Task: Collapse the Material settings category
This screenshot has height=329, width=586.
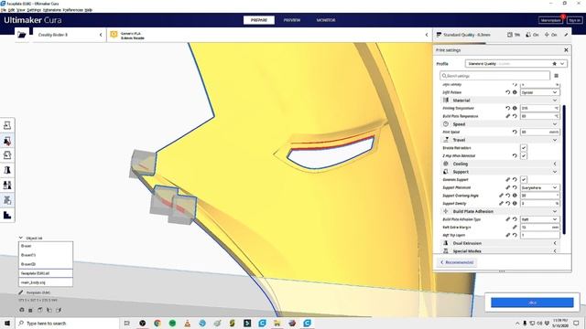Action: (501, 101)
